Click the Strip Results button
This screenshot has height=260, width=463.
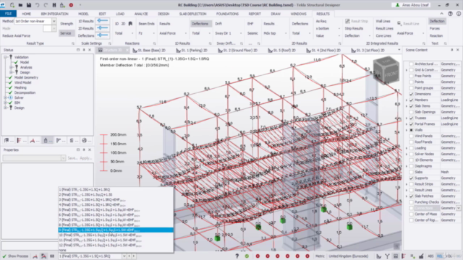[x=354, y=29]
